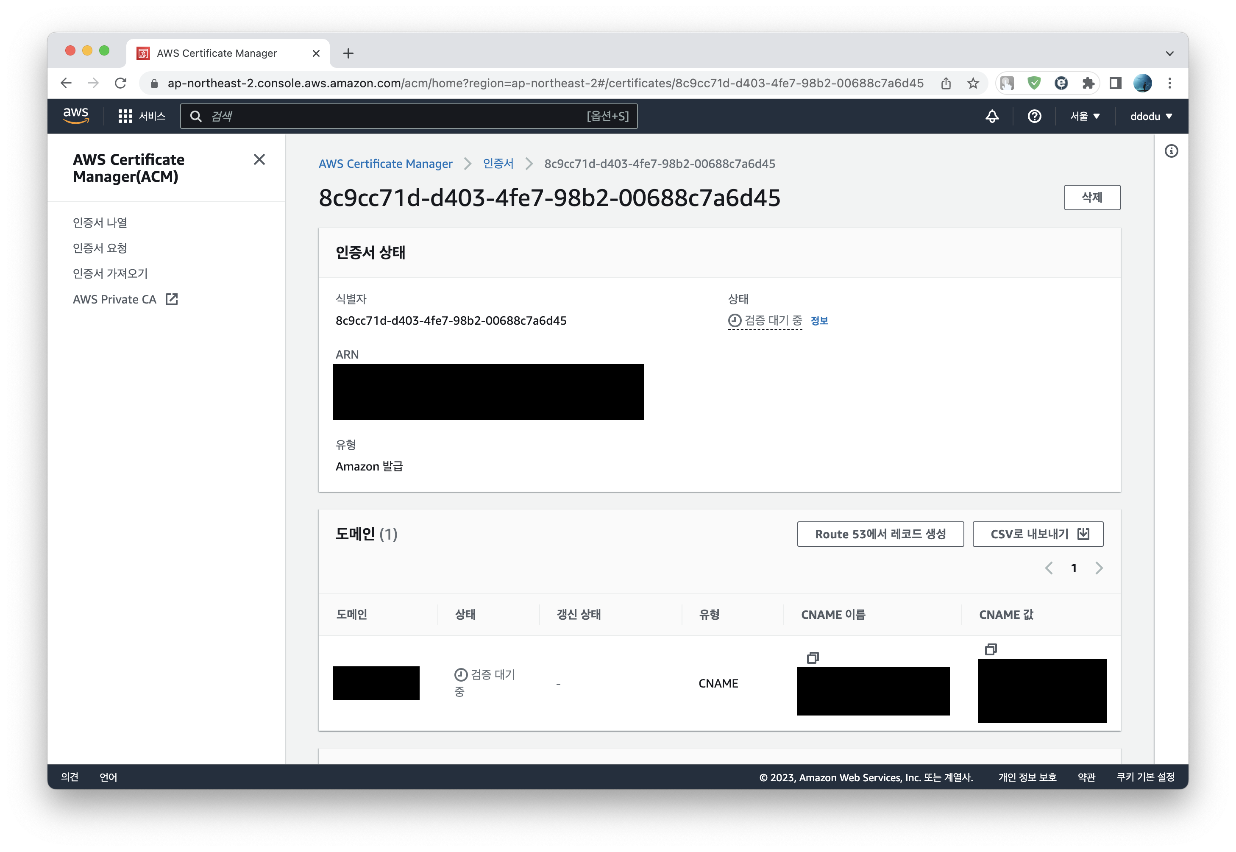Open the ddodu account menu

coord(1151,116)
